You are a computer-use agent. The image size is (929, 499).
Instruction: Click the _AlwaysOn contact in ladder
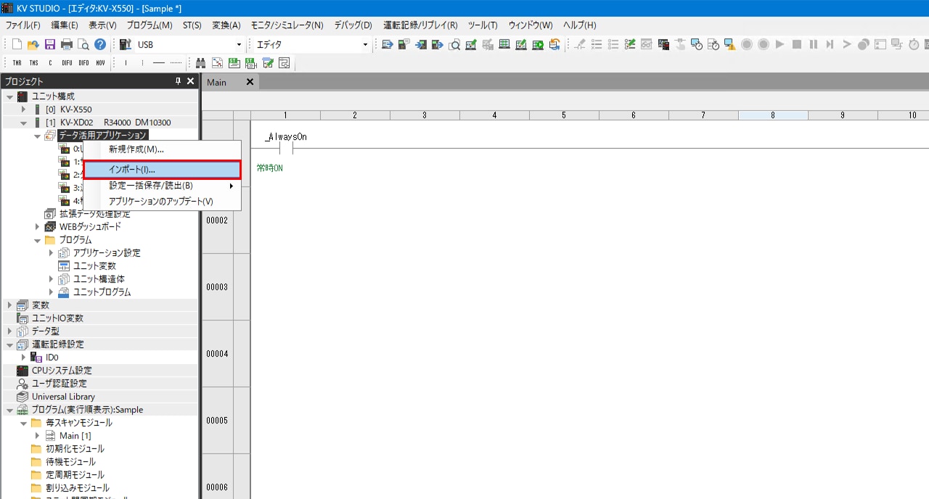pos(282,148)
